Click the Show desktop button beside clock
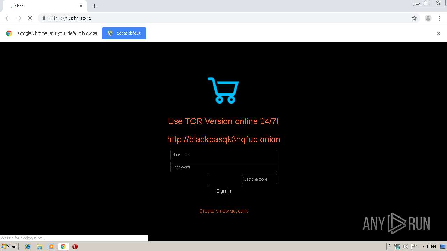 point(444,246)
